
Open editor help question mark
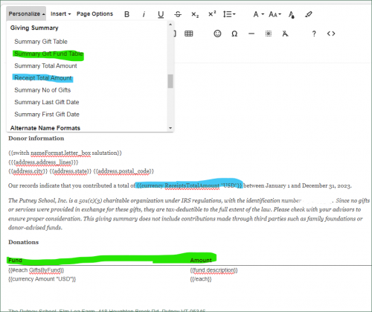coord(314,34)
